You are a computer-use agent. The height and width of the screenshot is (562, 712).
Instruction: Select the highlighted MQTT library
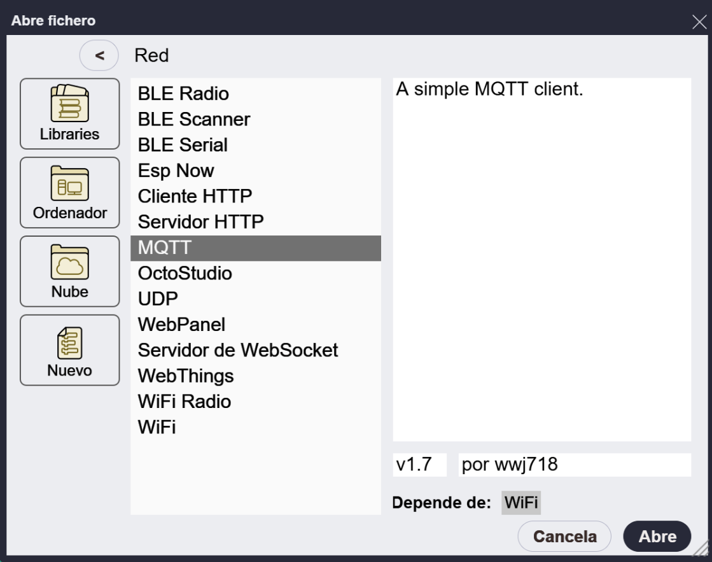[x=256, y=248]
